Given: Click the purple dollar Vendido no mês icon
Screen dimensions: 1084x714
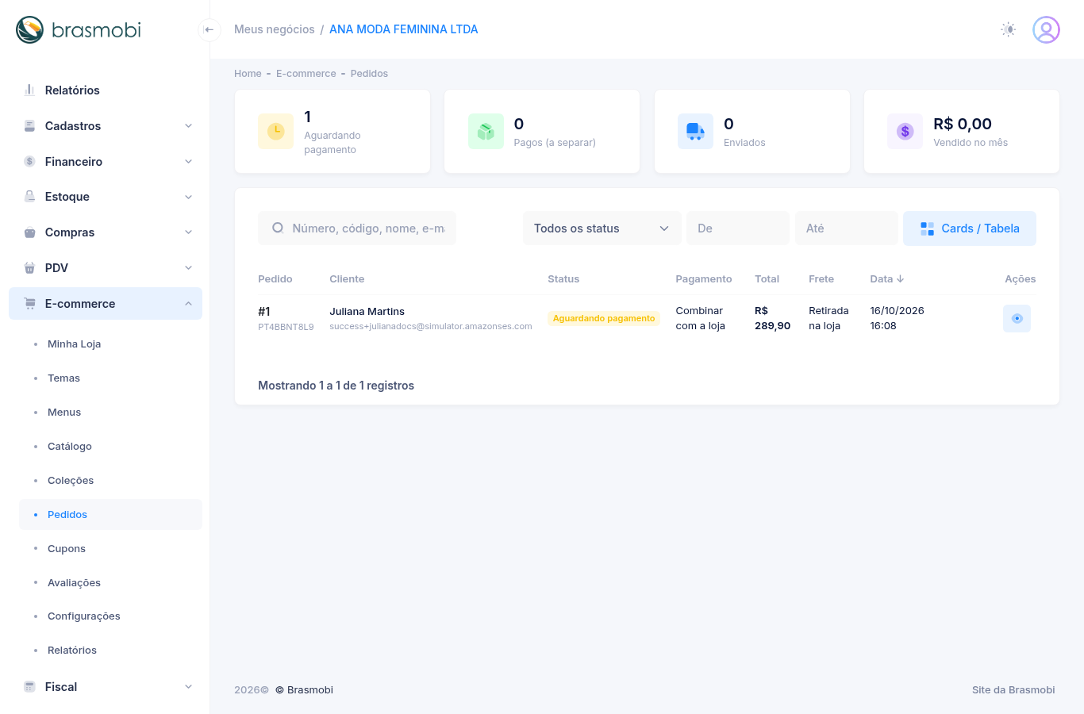Looking at the screenshot, I should tap(905, 131).
